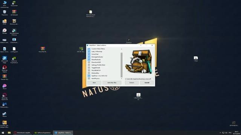The image size is (241, 135).
Task: Select the Wondershare Filmora 9.2 file icon
Action: 91,13
